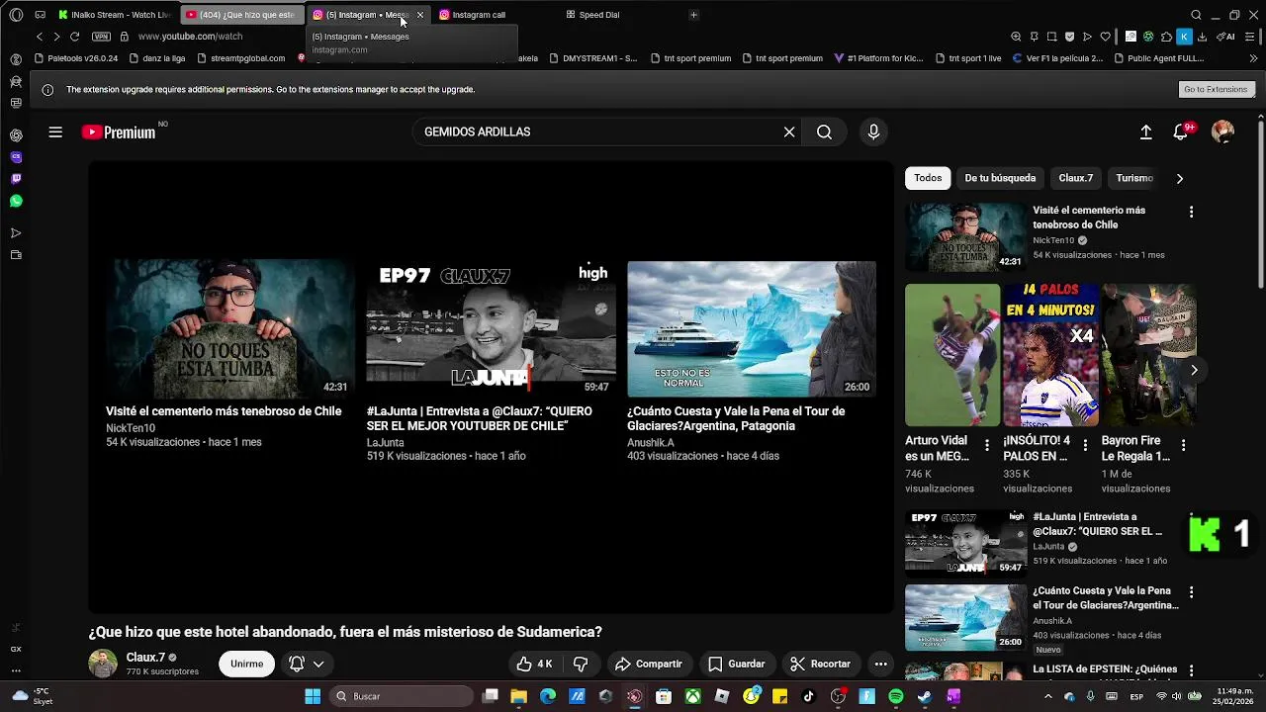Open the 'NO TOQUES ESTA TUMBA' endscreen thumbnail
The image size is (1266, 712).
pyautogui.click(x=229, y=330)
